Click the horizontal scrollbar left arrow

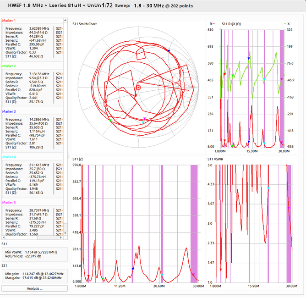click(4, 237)
